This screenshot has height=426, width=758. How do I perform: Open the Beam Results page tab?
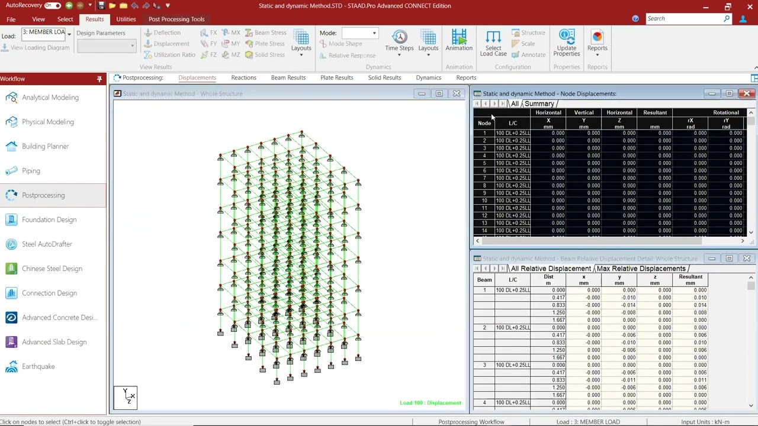coord(288,78)
